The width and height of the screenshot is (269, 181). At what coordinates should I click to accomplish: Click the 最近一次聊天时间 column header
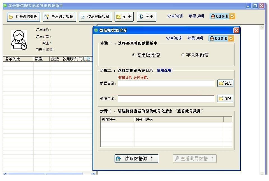point(67,59)
